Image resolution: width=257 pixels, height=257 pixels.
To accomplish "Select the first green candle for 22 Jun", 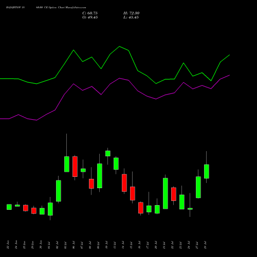I will [x=9, y=207].
